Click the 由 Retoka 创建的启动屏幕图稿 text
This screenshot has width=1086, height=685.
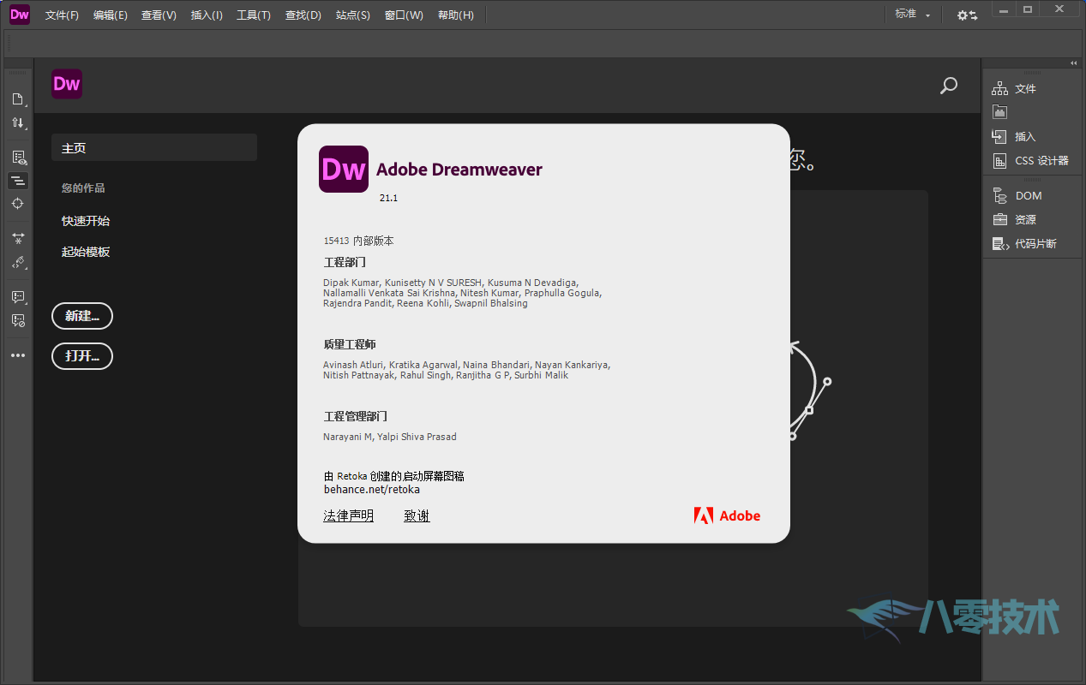click(x=394, y=476)
